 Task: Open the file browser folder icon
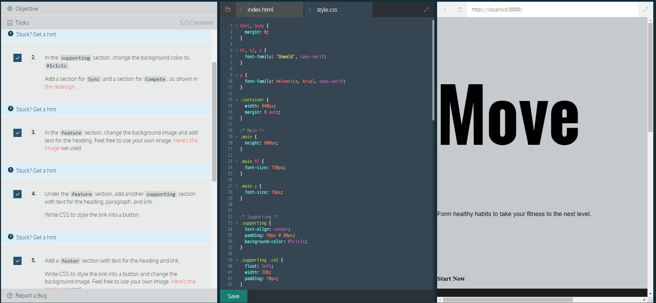coord(227,10)
